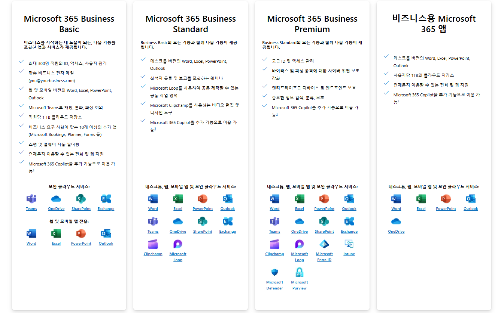Click the Teams icon in the Business Basic card
Screen dimensions: 501x313
click(31, 199)
